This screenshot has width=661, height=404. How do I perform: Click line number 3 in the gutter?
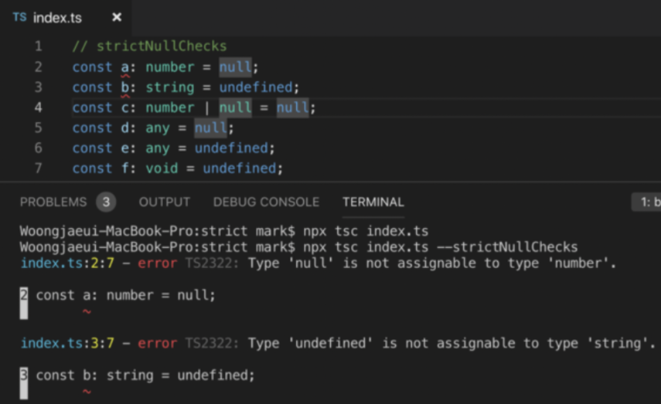(x=39, y=87)
